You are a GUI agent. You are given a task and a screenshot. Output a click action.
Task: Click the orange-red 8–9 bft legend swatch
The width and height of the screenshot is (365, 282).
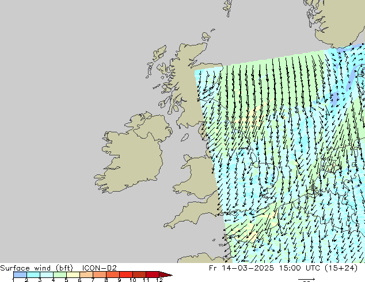(113, 275)
